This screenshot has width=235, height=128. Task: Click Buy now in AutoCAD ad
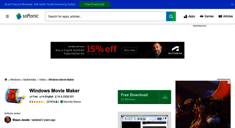tap(130, 50)
